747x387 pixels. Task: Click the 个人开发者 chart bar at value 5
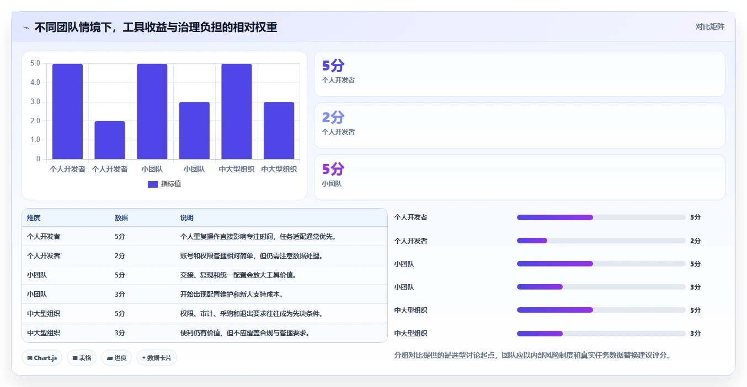pos(68,112)
